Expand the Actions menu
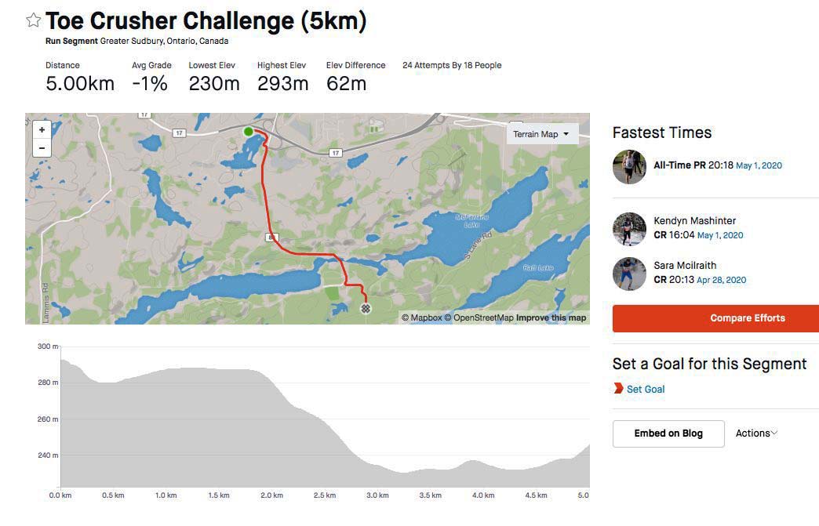 click(756, 433)
